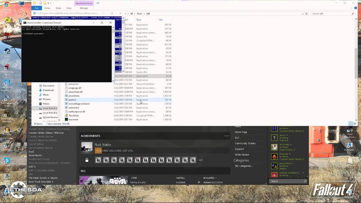The width and height of the screenshot is (361, 203).
Task: Sort Explorer files by Size column
Action: [160, 20]
